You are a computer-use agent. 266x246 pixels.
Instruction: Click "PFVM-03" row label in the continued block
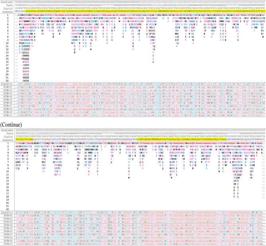point(8,222)
